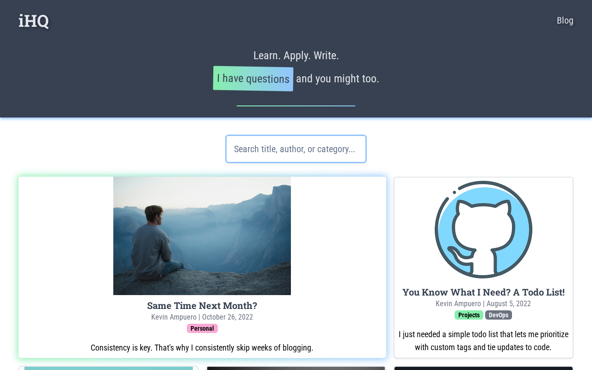Select the gray DevOps category tag
This screenshot has width=592, height=370.
(499, 315)
